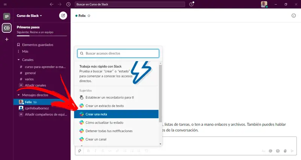Compose a new message with pencil icon
Viewport: 301px width, 160px height.
point(63,15)
